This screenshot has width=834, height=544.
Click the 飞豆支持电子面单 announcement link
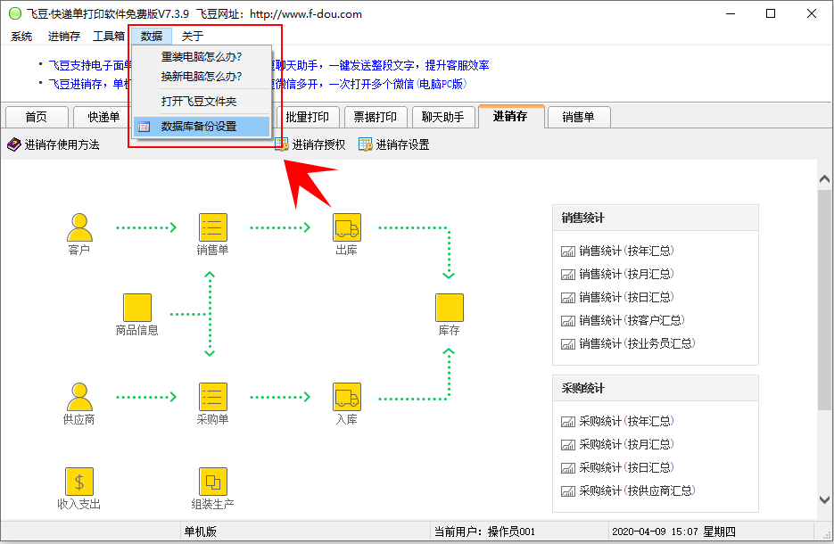point(90,65)
